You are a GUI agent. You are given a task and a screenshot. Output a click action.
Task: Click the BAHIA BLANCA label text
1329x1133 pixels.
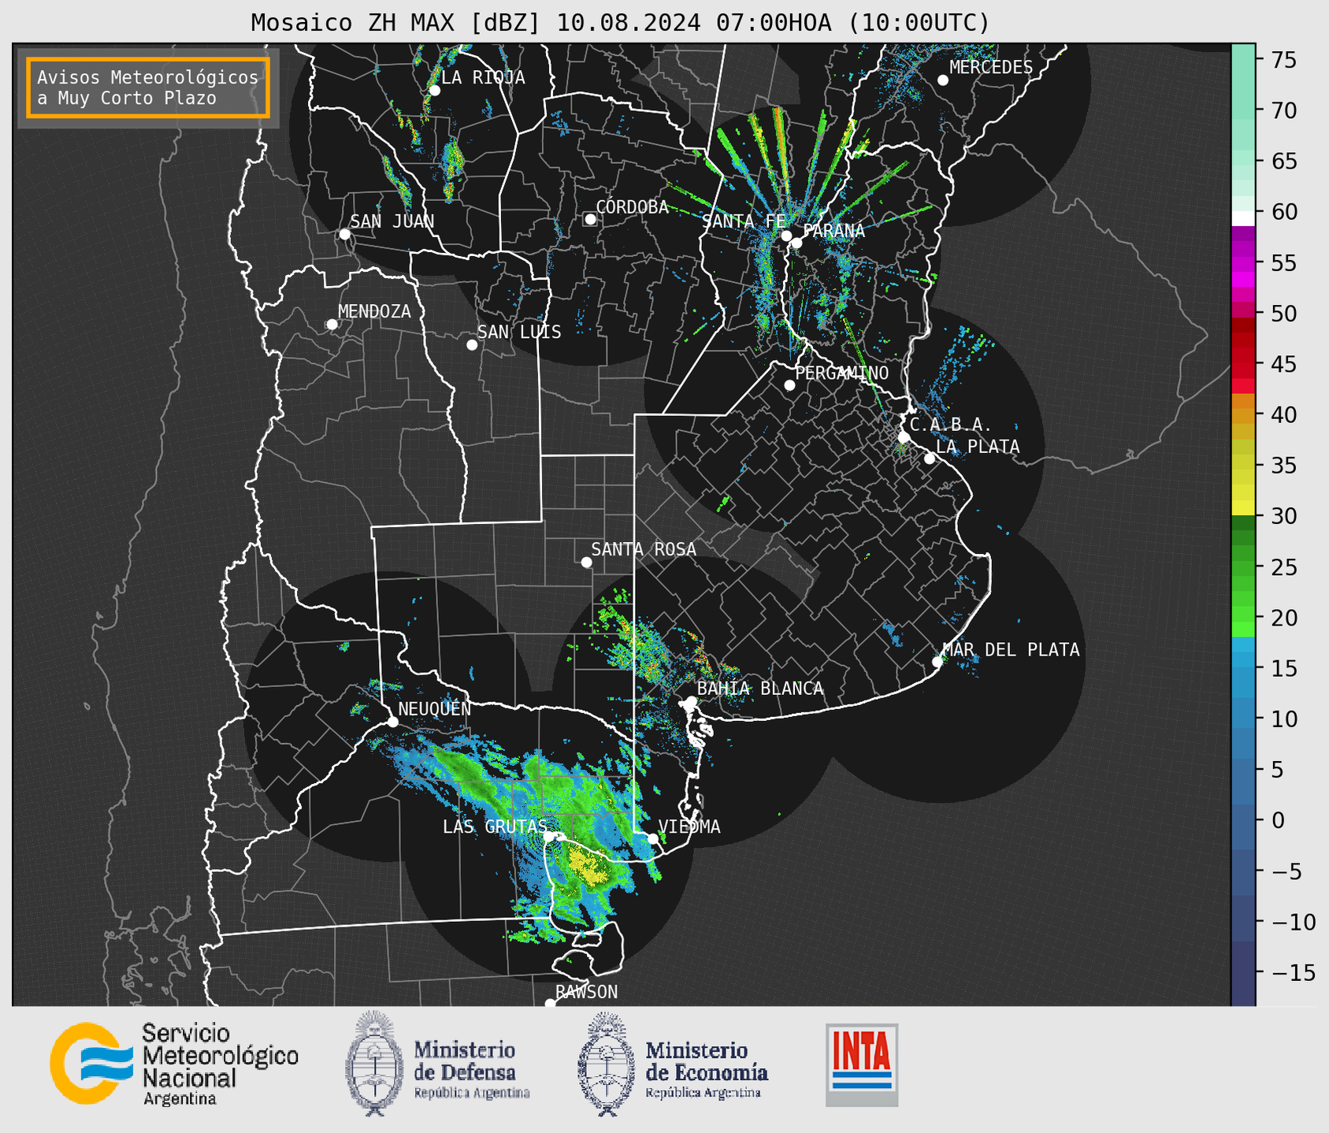click(x=760, y=689)
